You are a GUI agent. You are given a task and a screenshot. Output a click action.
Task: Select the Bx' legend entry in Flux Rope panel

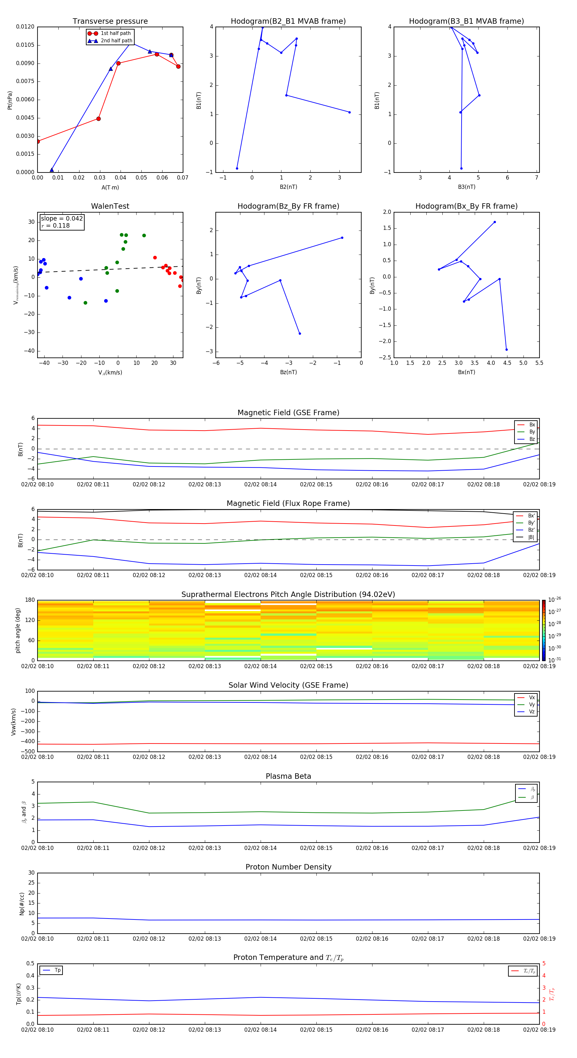[x=526, y=516]
